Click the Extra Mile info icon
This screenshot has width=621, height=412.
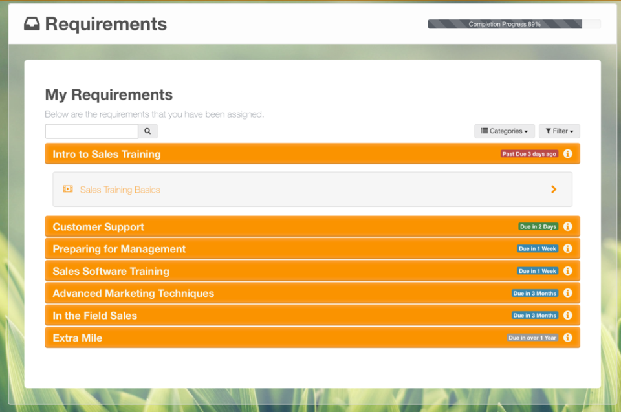[567, 337]
